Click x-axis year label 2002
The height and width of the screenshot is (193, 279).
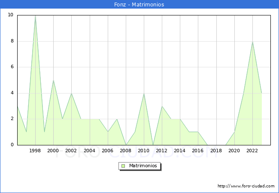pos(71,151)
